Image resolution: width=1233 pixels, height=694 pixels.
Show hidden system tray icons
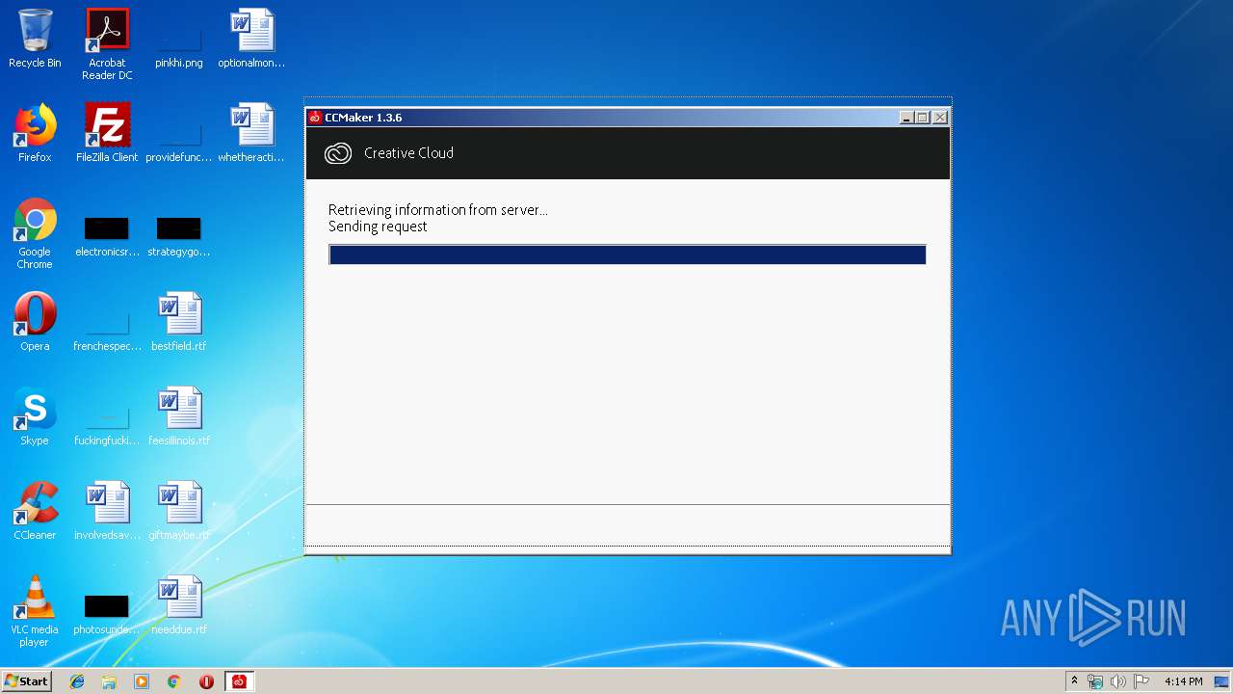tap(1074, 681)
